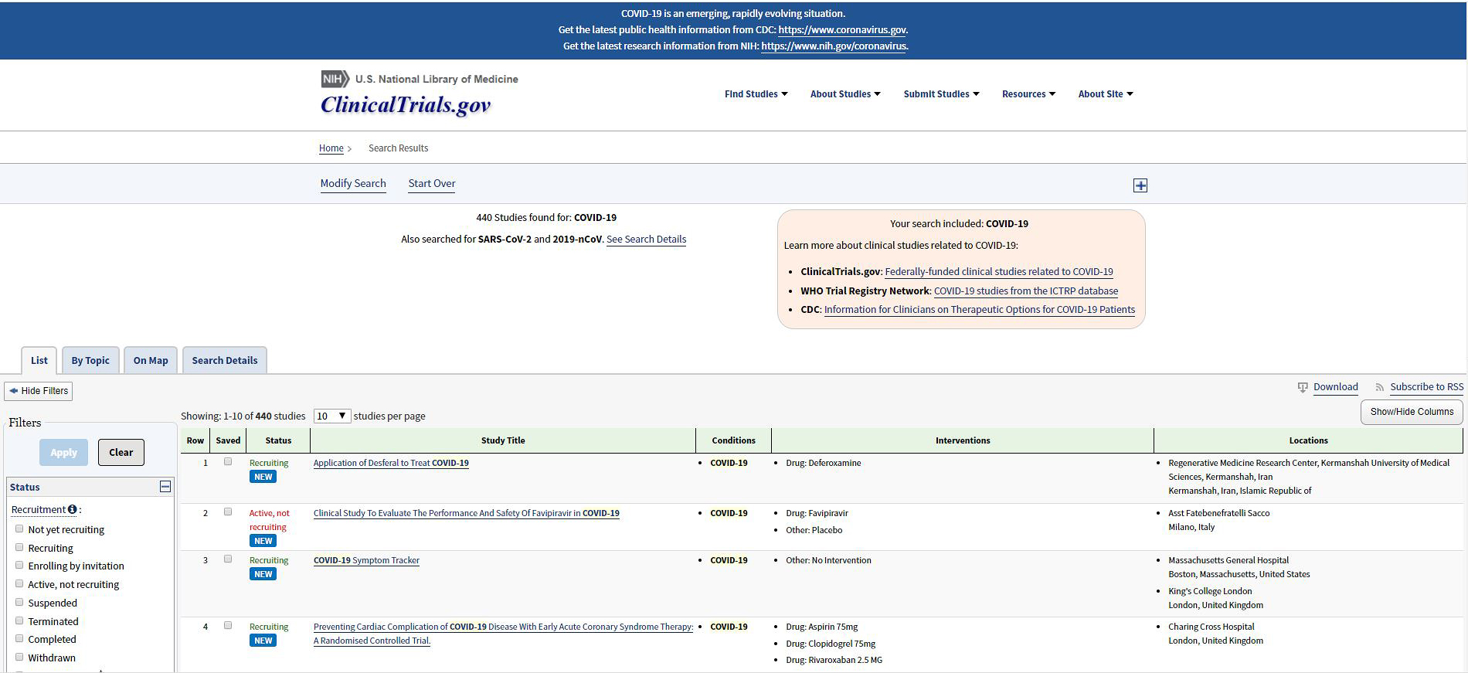Switch to List tab

click(x=39, y=360)
